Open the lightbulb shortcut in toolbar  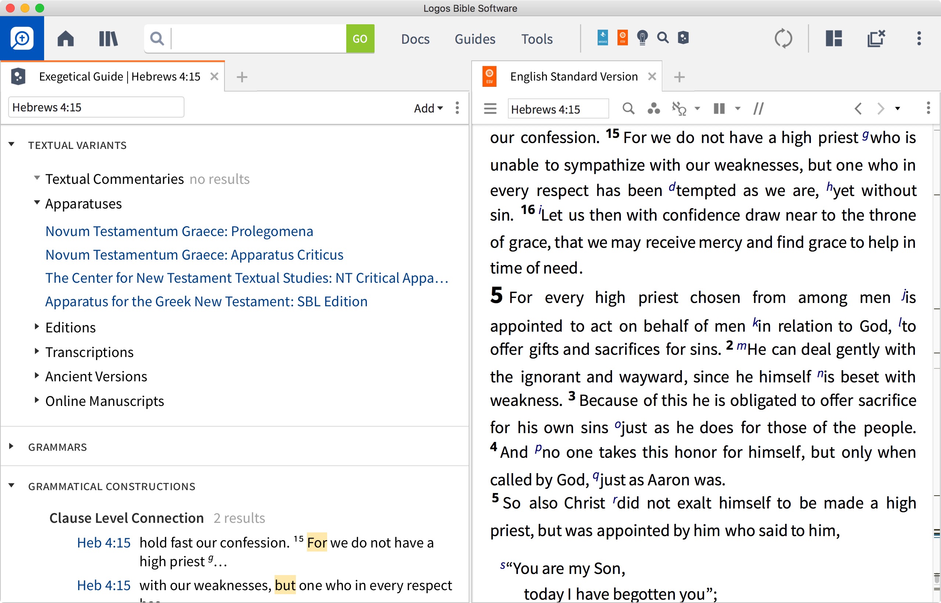642,38
